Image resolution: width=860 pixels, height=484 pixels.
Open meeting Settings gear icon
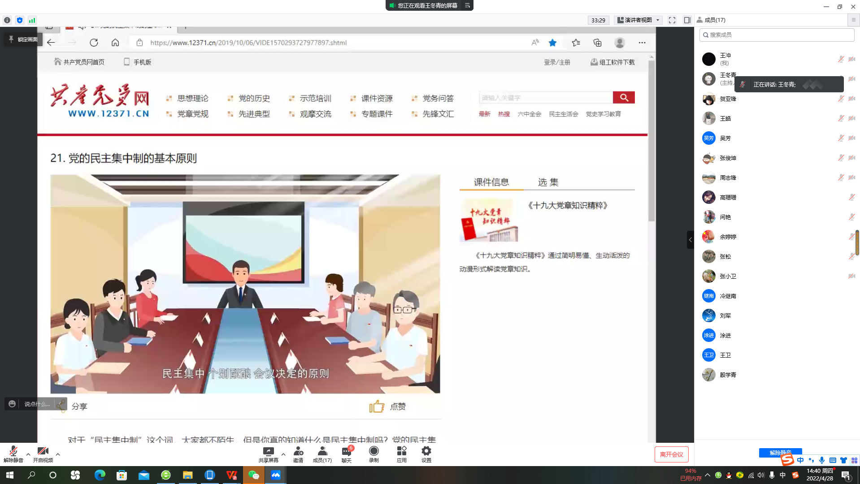tap(426, 454)
